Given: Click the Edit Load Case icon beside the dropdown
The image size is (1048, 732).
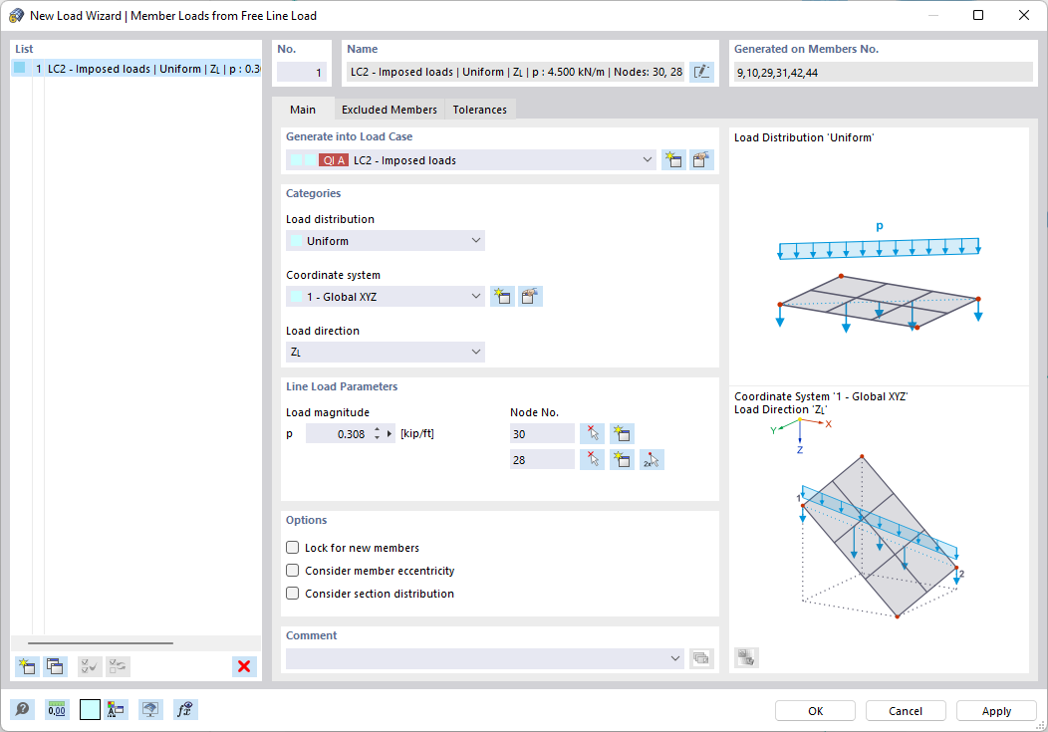Looking at the screenshot, I should pyautogui.click(x=700, y=159).
